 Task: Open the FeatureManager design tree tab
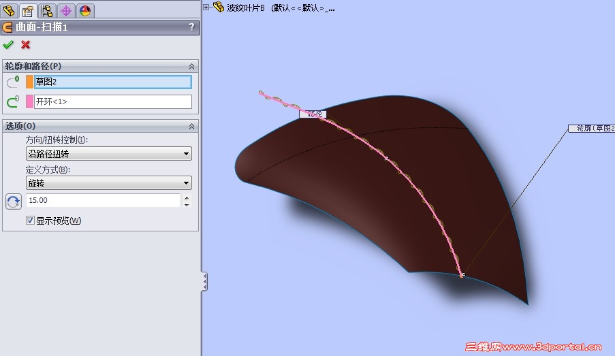(9, 11)
